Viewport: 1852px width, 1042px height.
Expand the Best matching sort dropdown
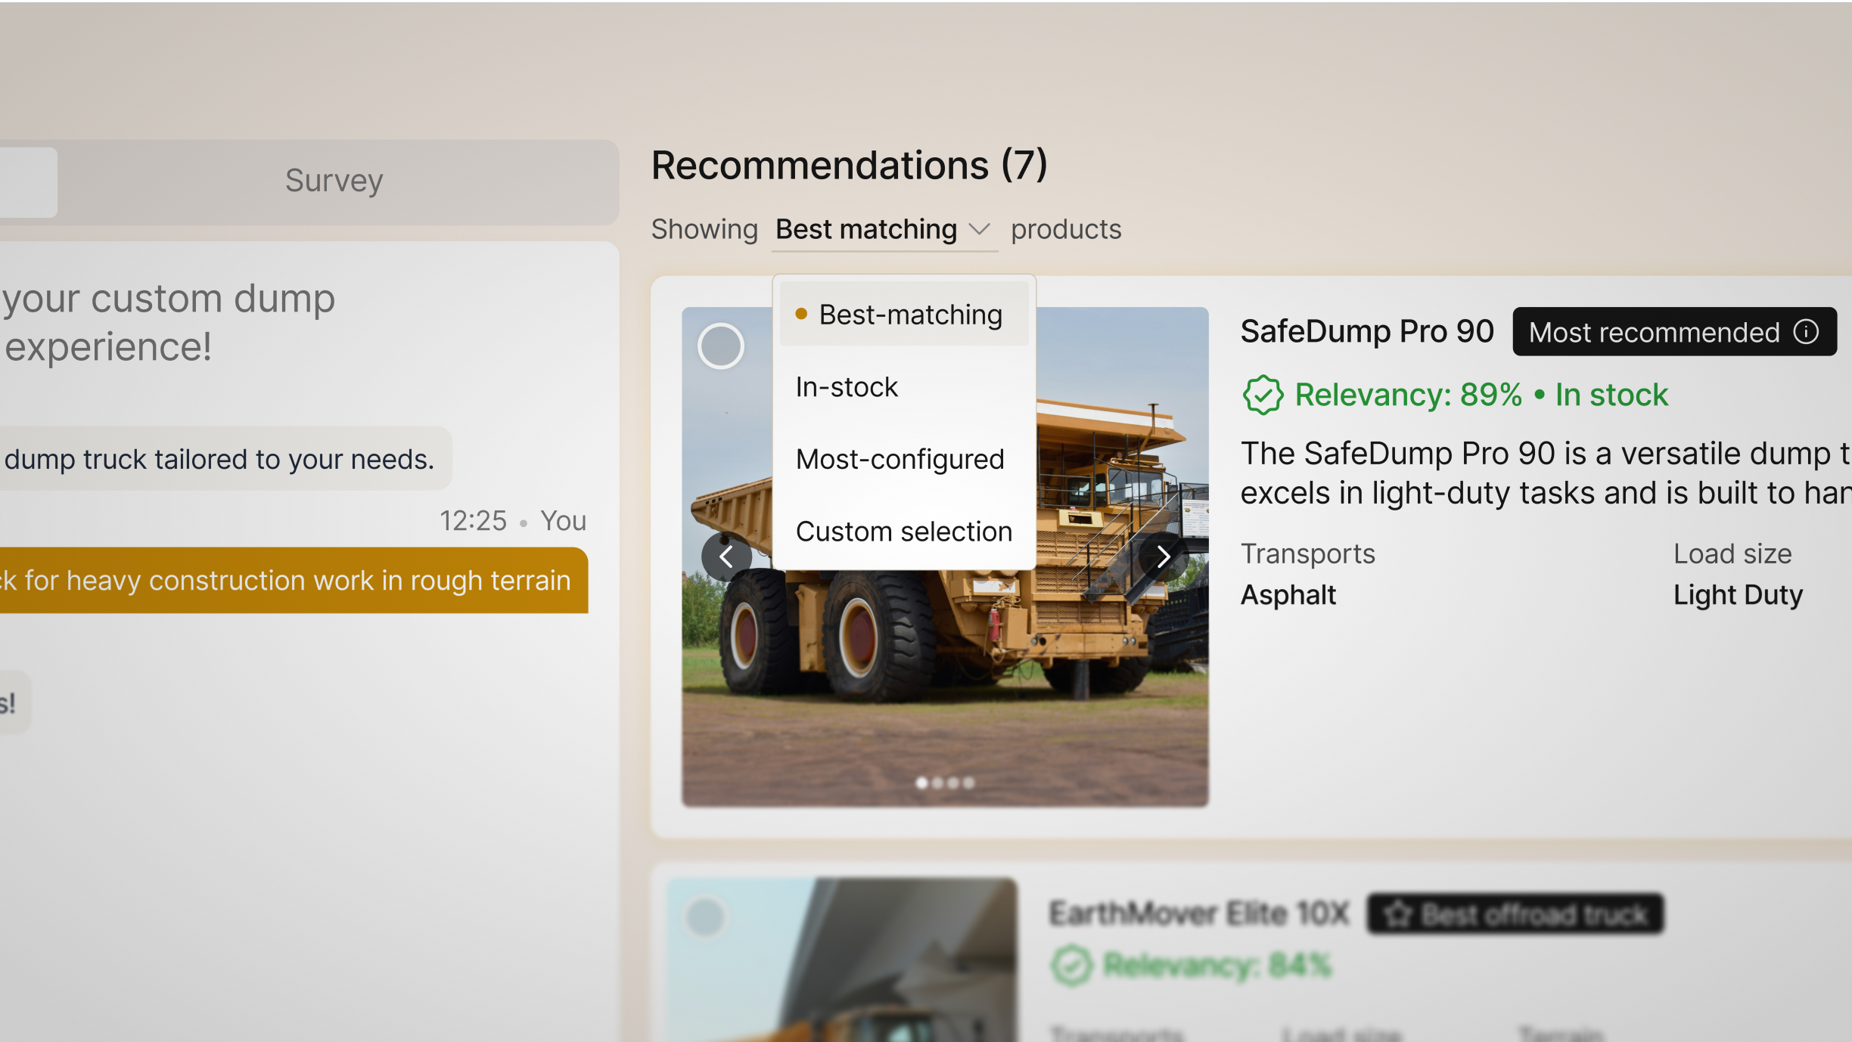[867, 229]
